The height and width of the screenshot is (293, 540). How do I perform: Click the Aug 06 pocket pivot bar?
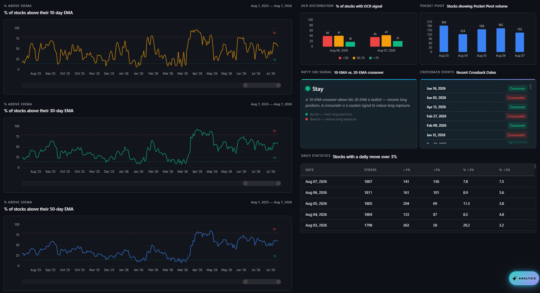tap(501, 40)
